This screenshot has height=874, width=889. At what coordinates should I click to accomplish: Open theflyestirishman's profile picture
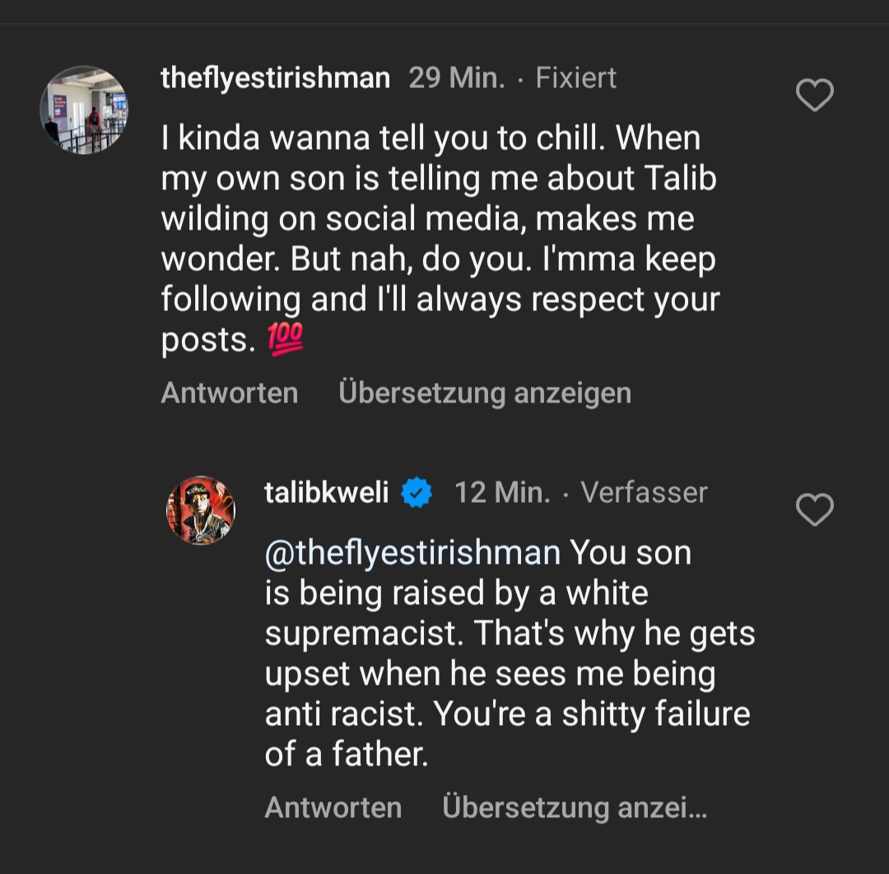click(x=84, y=110)
